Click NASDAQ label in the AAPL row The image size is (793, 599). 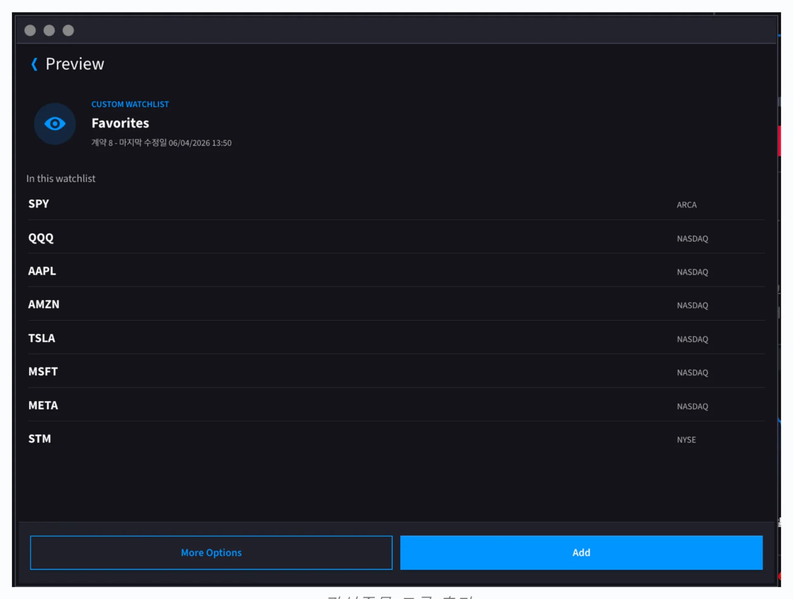(x=692, y=272)
